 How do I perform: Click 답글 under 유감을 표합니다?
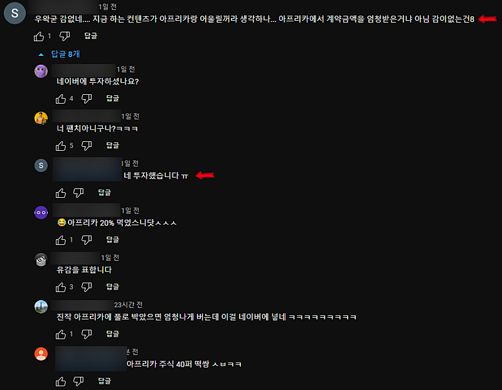click(112, 287)
